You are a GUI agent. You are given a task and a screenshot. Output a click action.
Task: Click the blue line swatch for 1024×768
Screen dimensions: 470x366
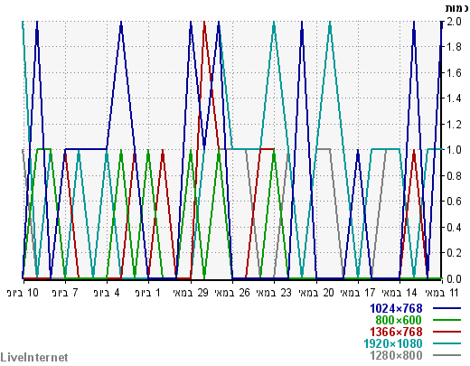click(446, 308)
